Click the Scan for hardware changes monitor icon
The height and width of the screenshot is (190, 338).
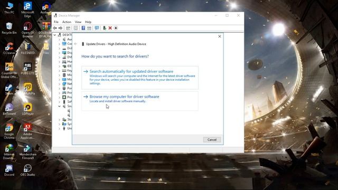point(97,28)
